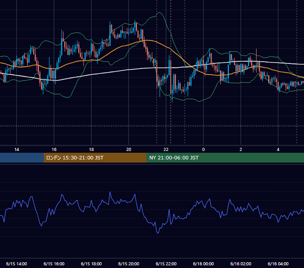Click the 6/15 20:00 time label

(x=129, y=264)
